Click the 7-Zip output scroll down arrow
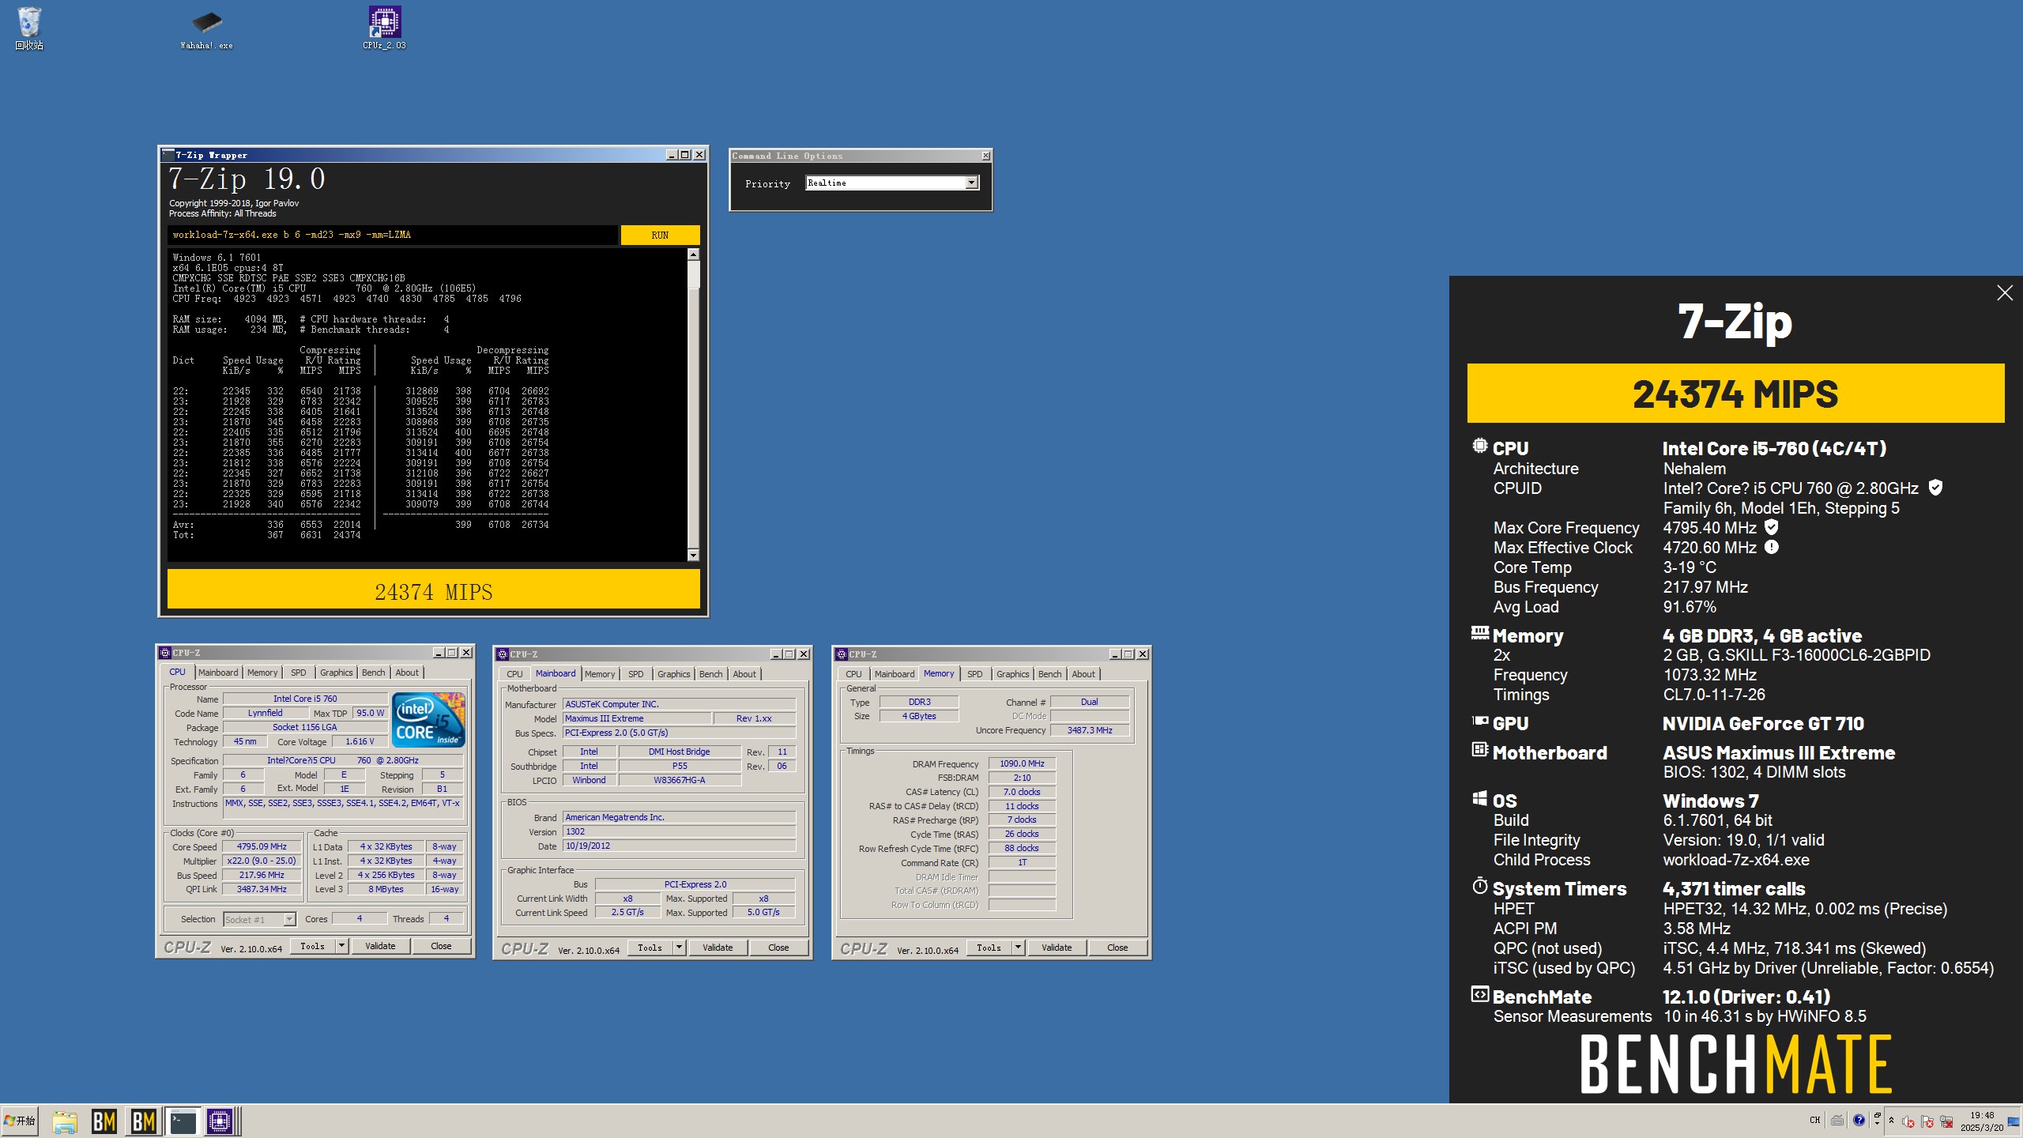 [x=693, y=555]
